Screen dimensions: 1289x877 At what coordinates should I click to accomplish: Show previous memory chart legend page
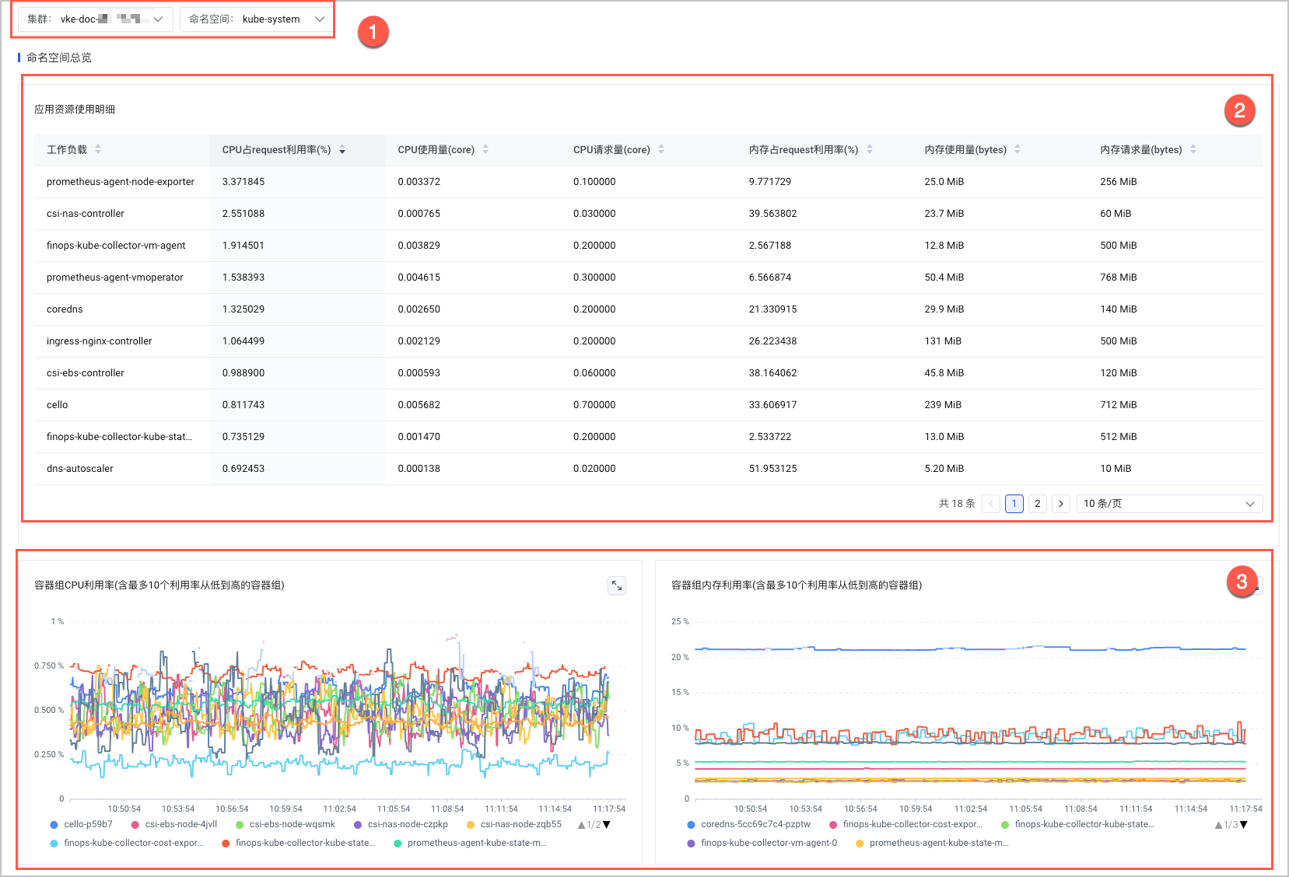[1218, 825]
